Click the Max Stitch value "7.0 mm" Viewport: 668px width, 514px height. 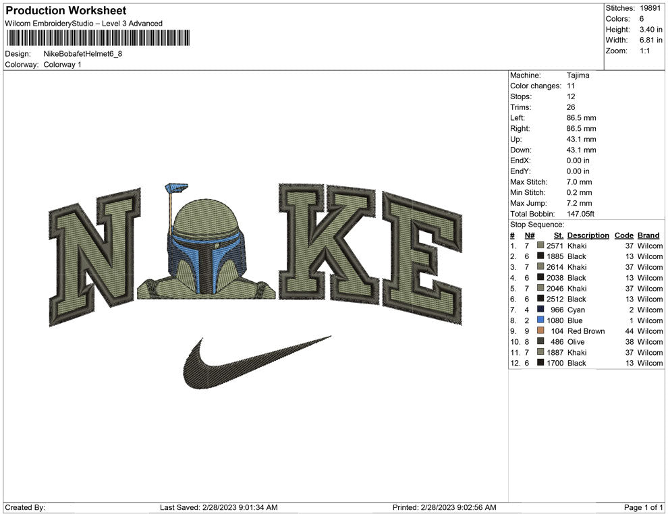tap(579, 181)
